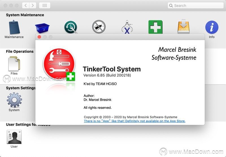Click the 'System Maintenance' heading
This screenshot has width=226, height=157.
click(x=25, y=15)
